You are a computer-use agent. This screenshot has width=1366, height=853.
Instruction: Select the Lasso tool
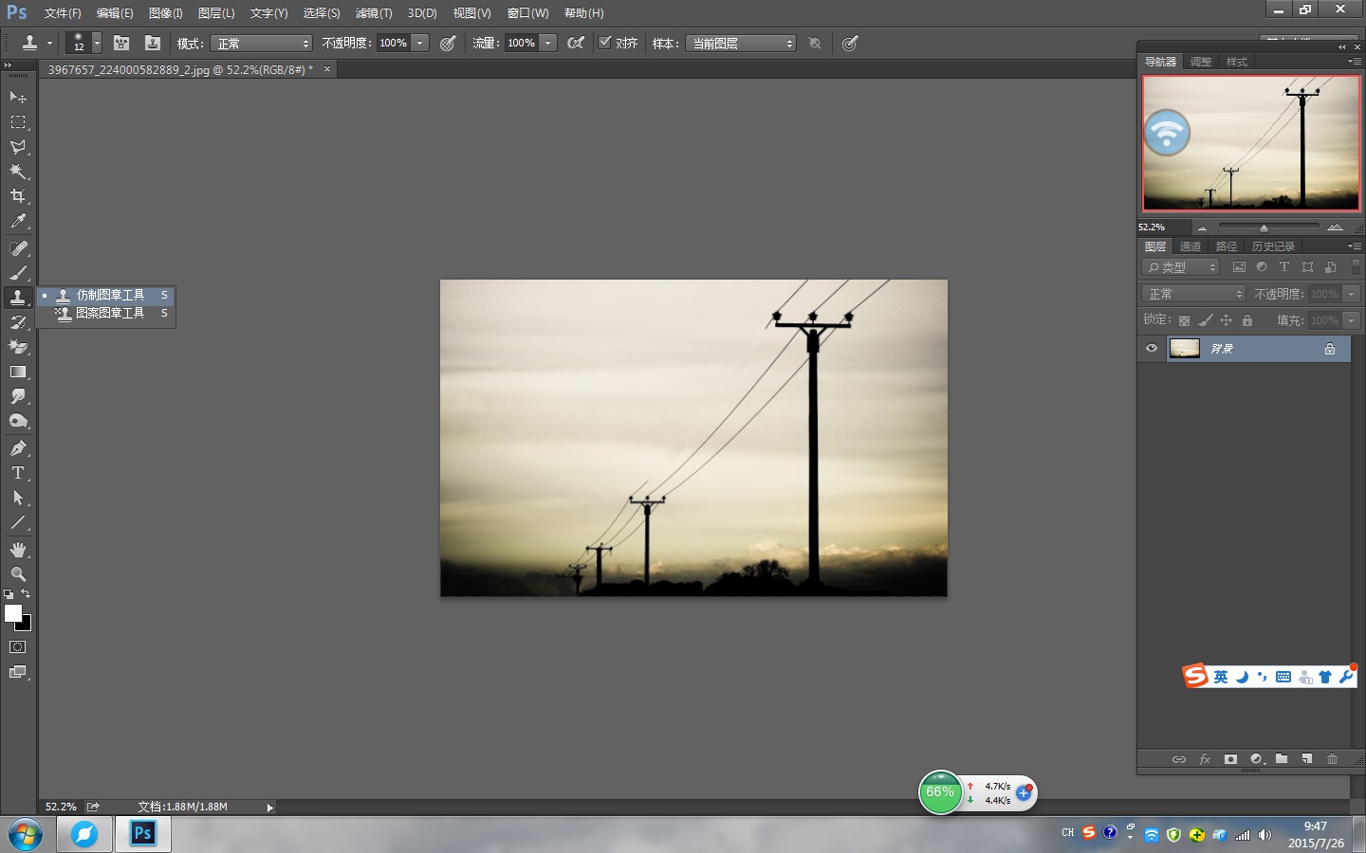18,147
